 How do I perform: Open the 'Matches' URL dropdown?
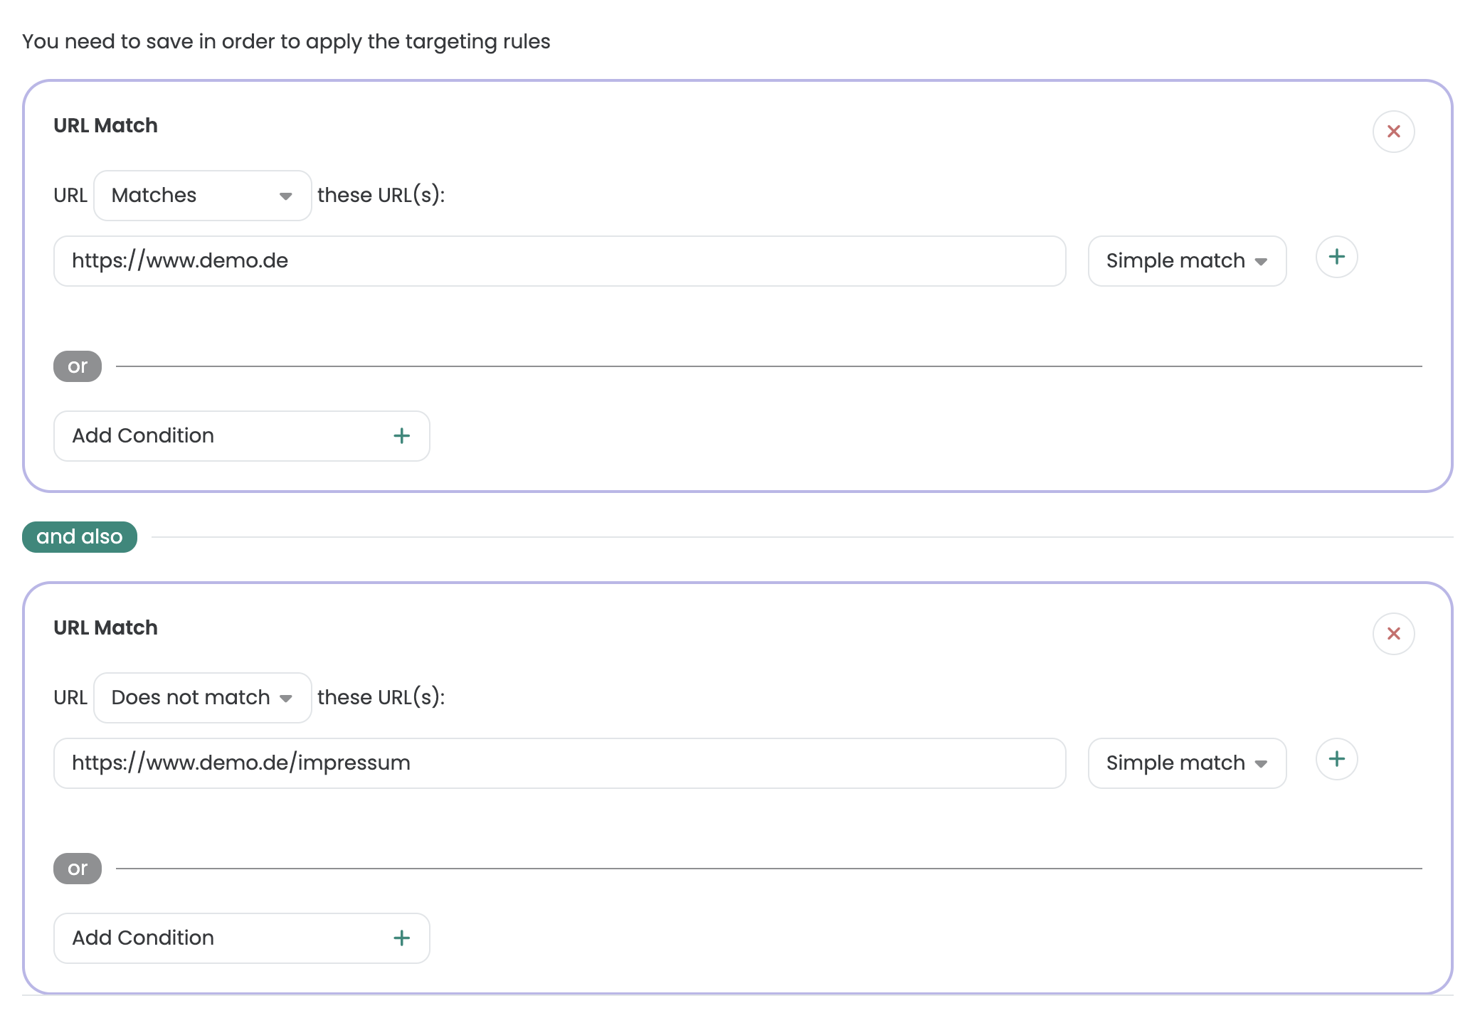click(203, 196)
